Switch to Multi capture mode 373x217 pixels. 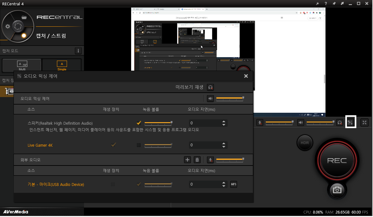coord(22,65)
